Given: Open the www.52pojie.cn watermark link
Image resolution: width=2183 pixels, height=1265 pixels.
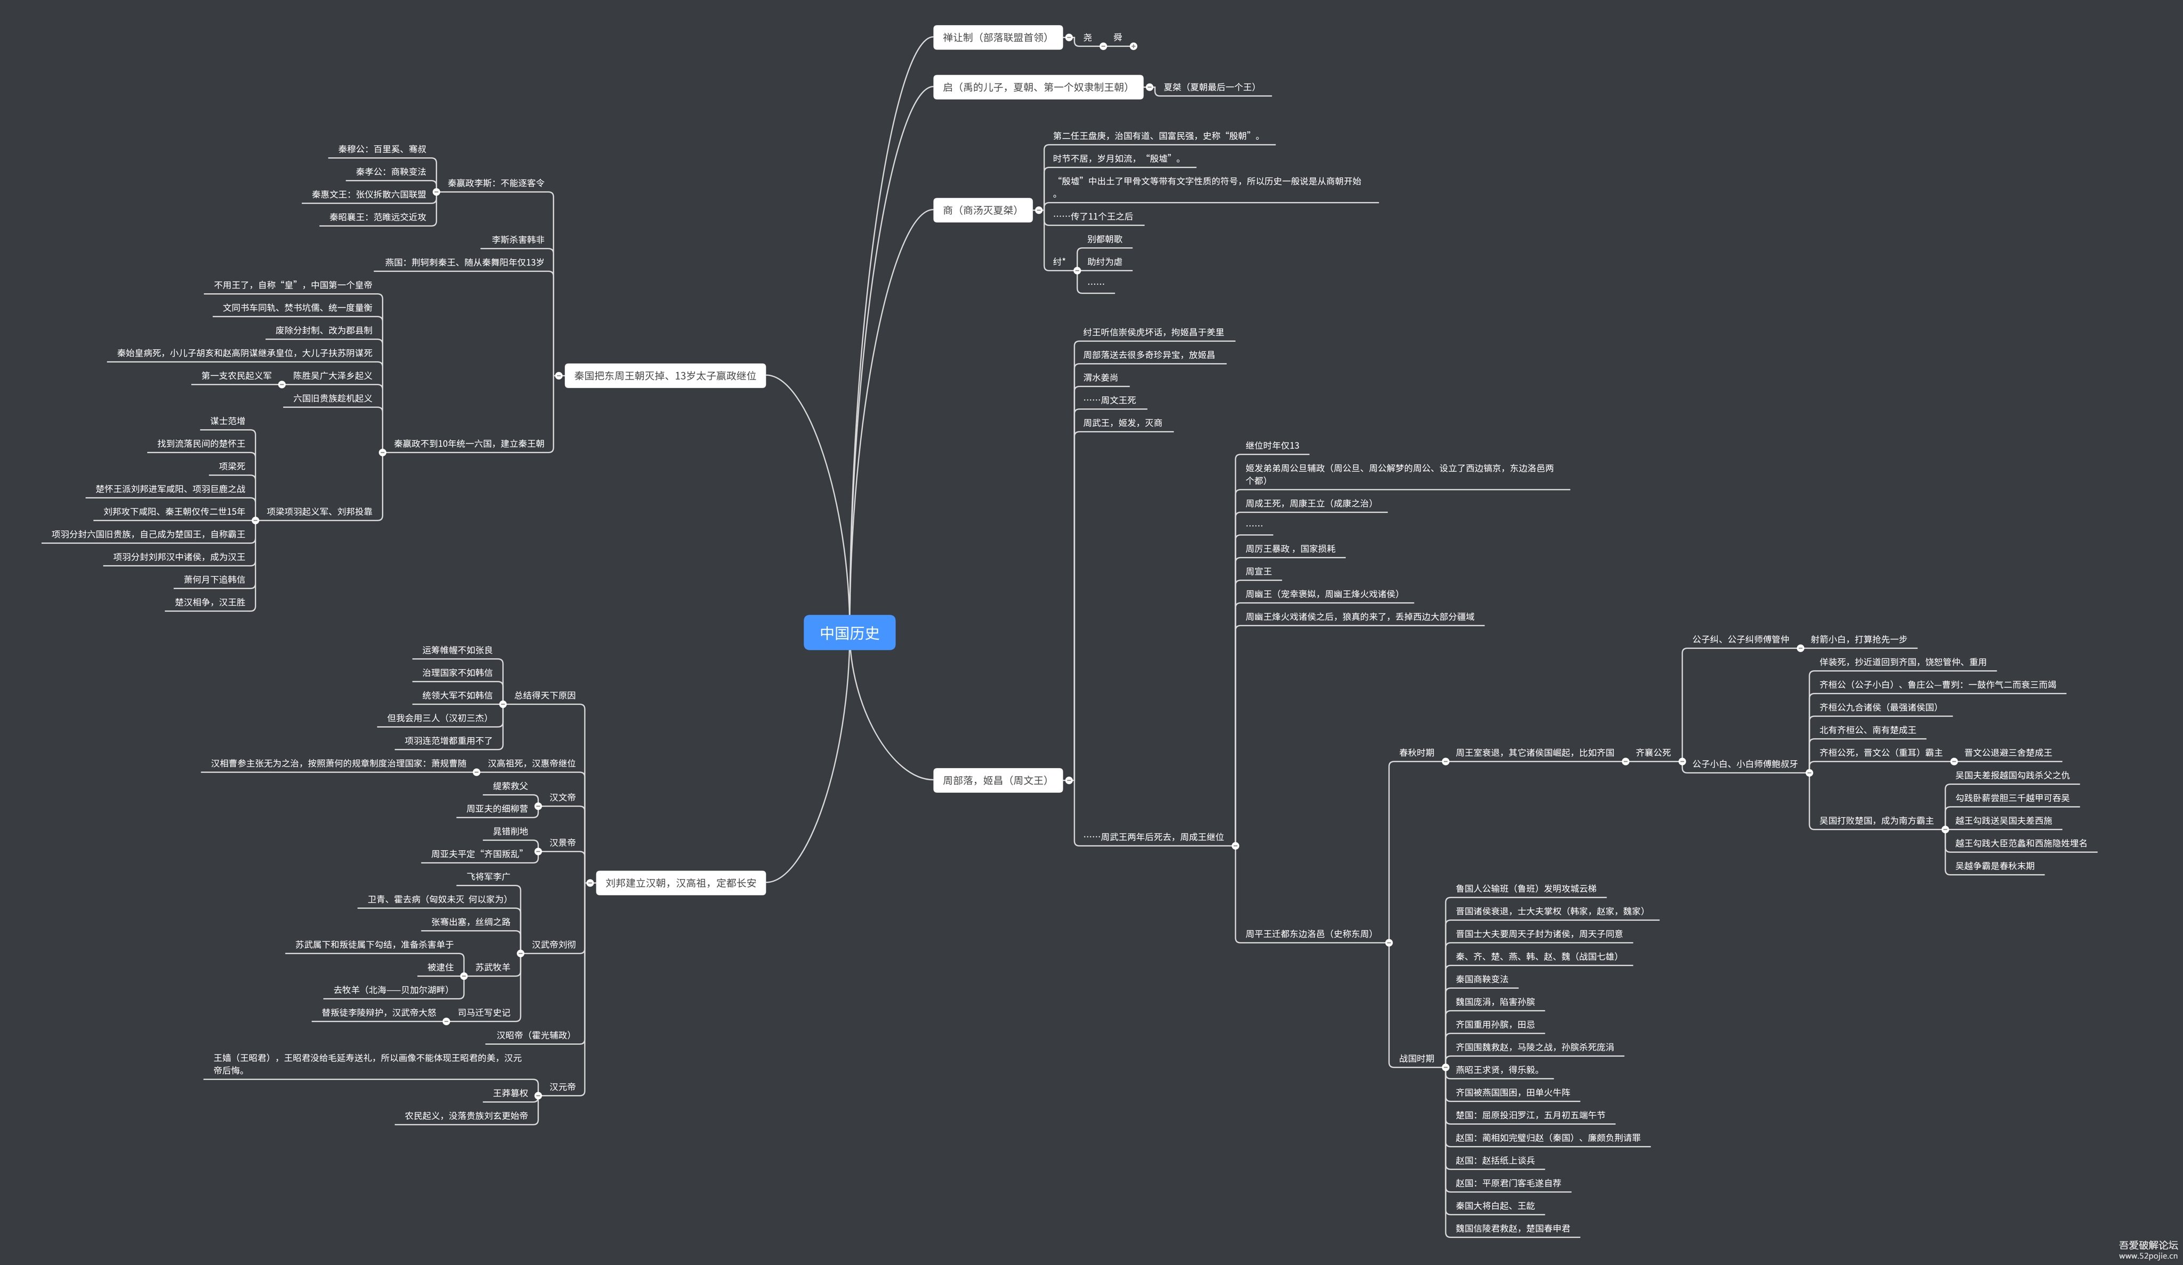Looking at the screenshot, I should click(x=2147, y=1255).
